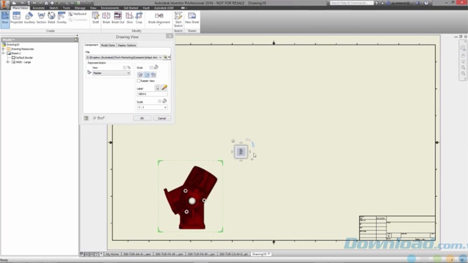Screen dimensions: 468x263
Task: Cancel the Drawing View dialog
Action: (x=160, y=118)
